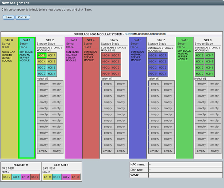Click select all under Slot 2 disks

pyautogui.click(x=42, y=79)
